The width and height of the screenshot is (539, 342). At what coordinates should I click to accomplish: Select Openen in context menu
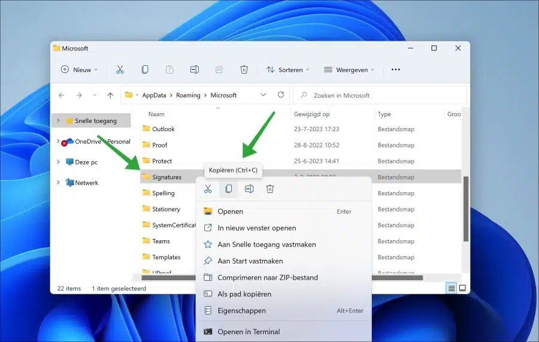[x=284, y=211]
